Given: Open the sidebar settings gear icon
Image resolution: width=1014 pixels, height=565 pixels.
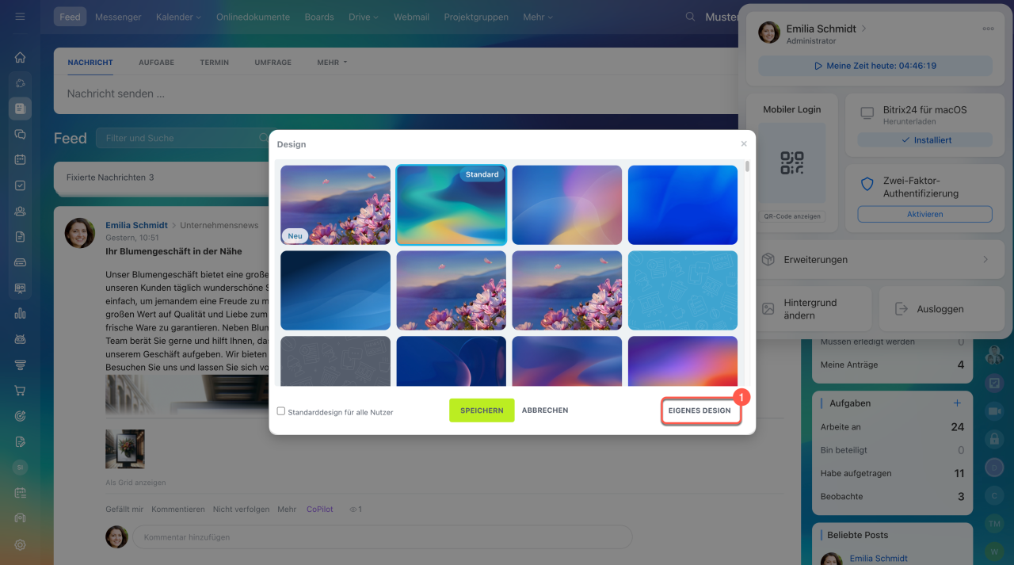Looking at the screenshot, I should coord(20,544).
